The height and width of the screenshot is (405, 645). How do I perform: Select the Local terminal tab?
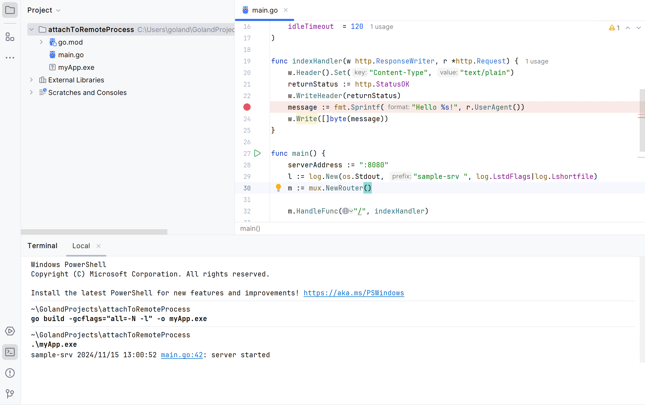pyautogui.click(x=81, y=246)
